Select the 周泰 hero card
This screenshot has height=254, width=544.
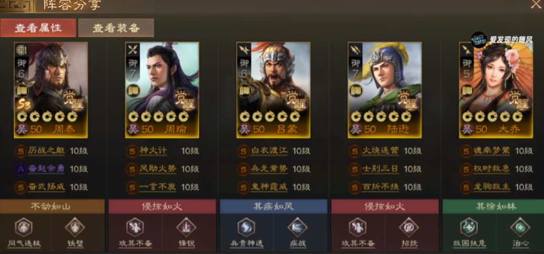[x=51, y=90]
